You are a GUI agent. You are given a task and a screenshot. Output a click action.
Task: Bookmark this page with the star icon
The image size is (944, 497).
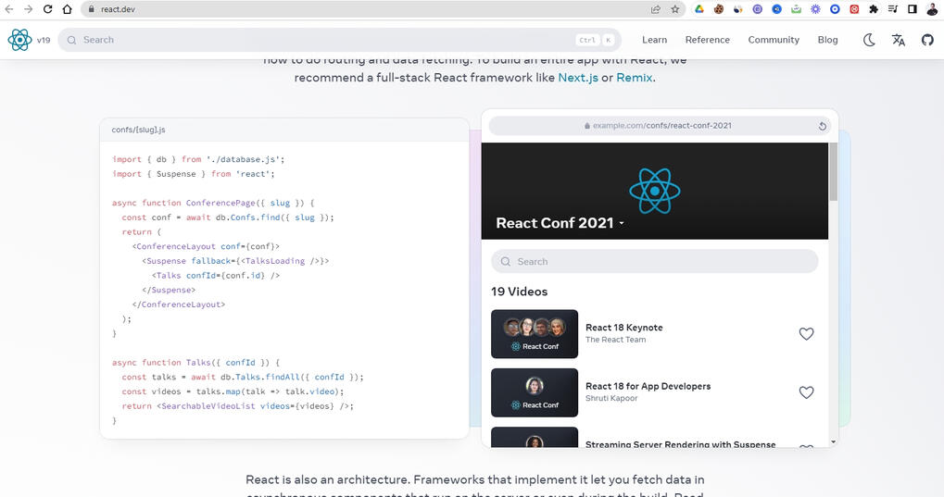[x=675, y=9]
